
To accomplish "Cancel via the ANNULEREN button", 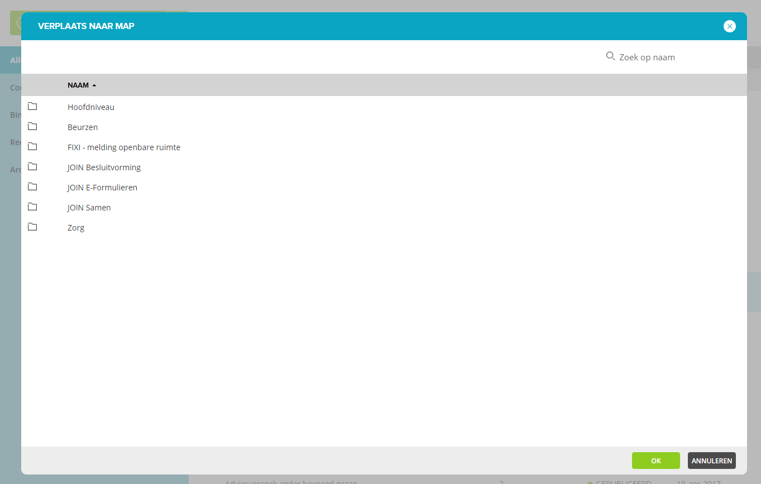I will pyautogui.click(x=711, y=461).
